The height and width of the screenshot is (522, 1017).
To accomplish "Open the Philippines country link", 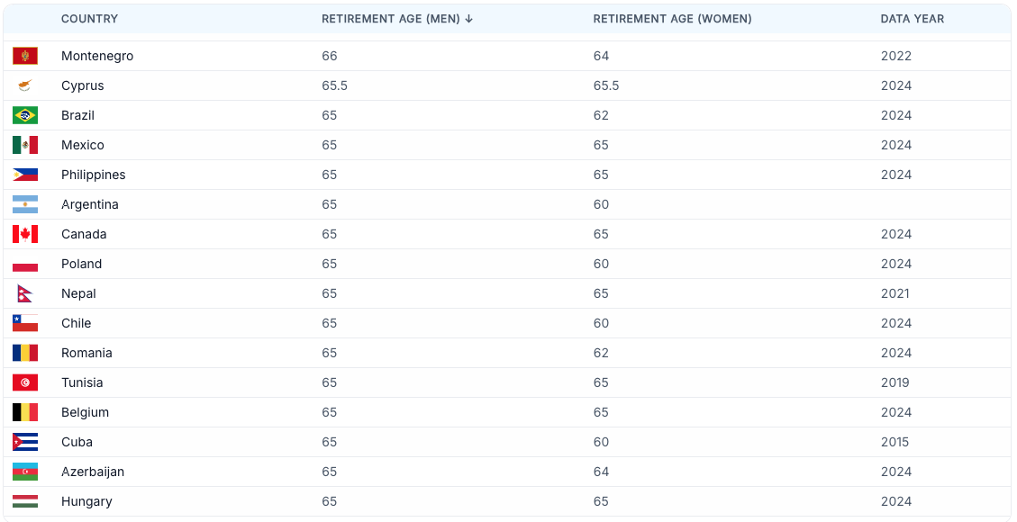I will point(94,175).
